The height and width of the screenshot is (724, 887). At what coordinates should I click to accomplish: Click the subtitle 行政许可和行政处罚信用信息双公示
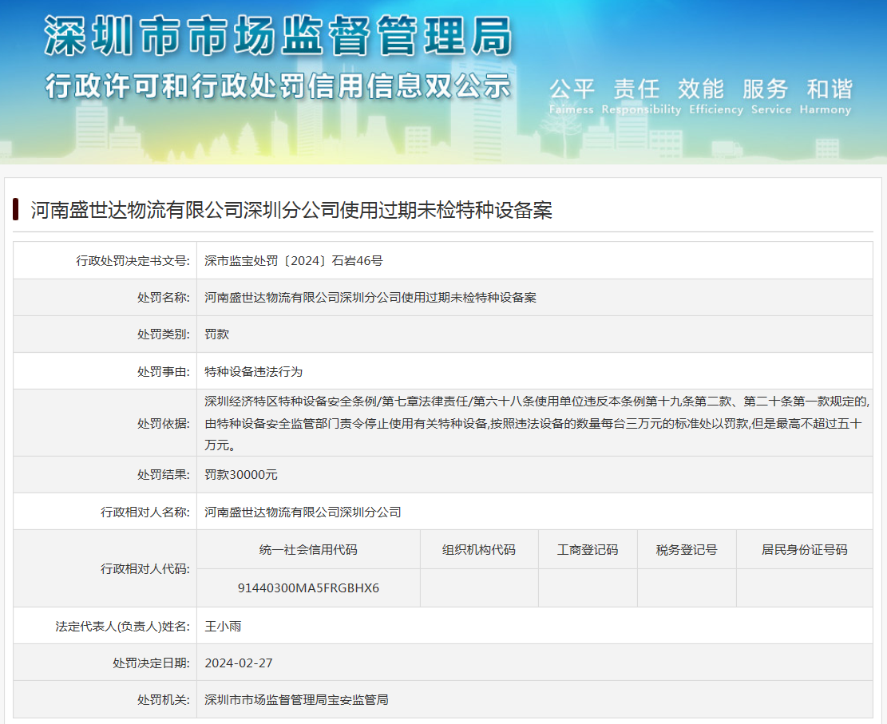pos(278,87)
